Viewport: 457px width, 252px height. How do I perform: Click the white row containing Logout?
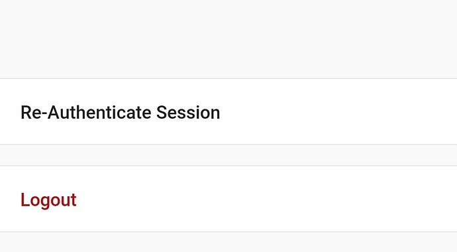228,199
